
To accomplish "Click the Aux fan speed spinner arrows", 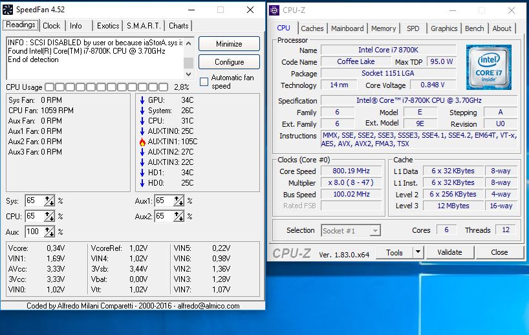I will [x=49, y=232].
